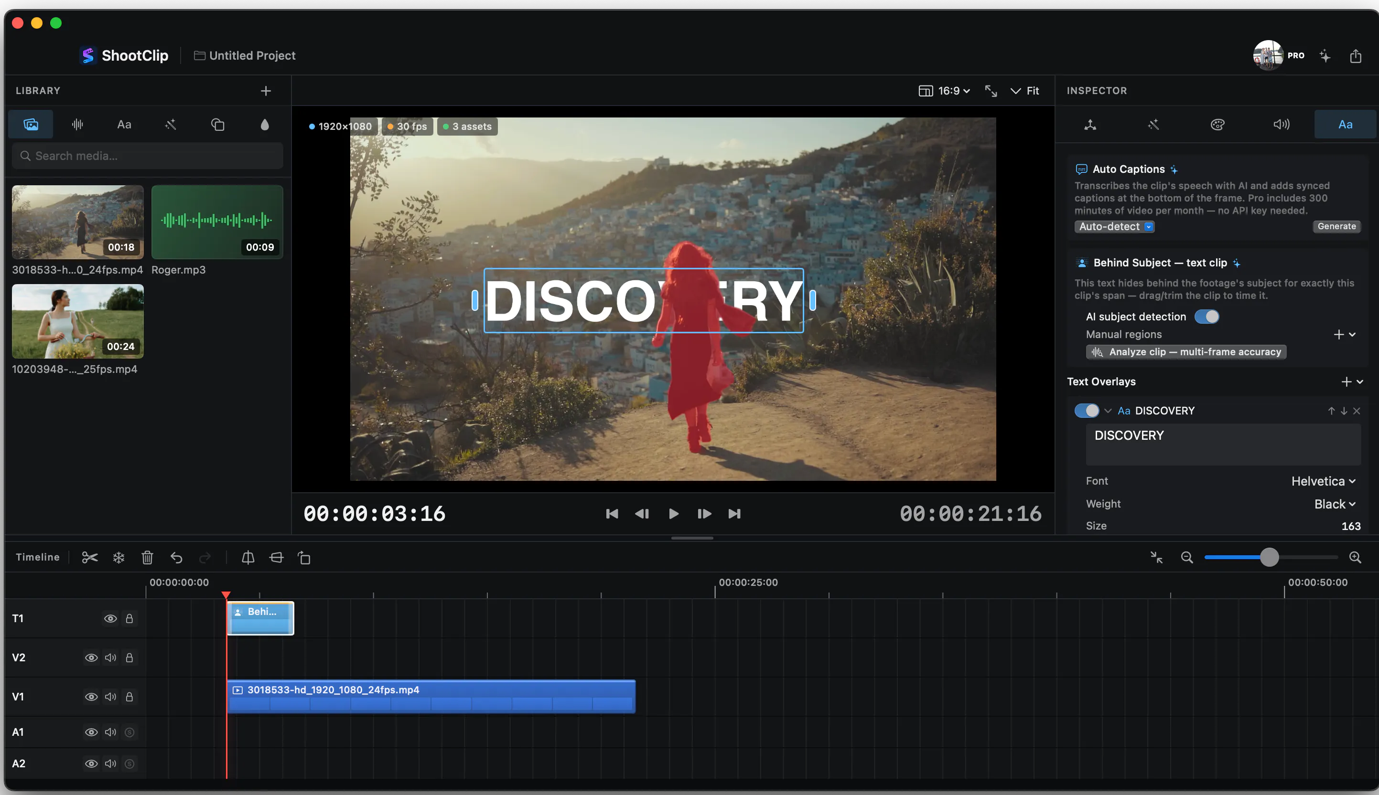Click the DISCOVERY text input box
Screen dimensions: 1379x795
1223,445
